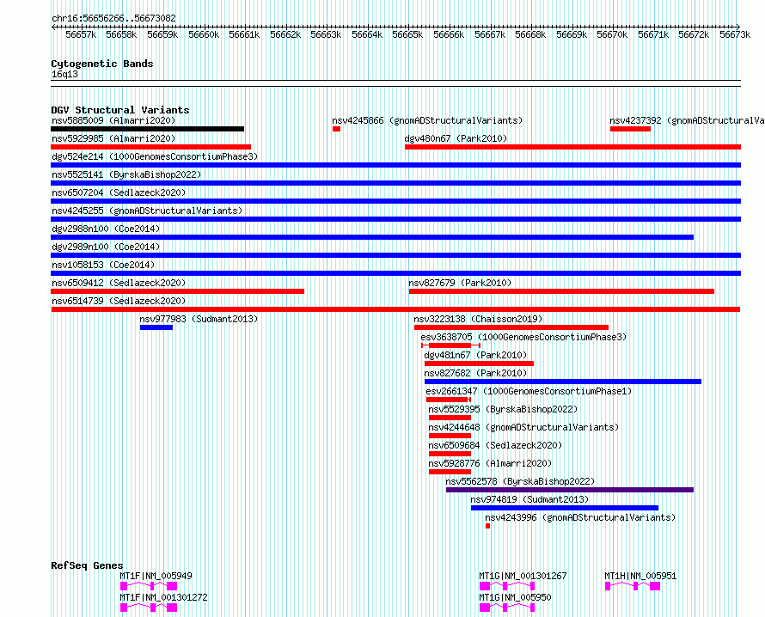The width and height of the screenshot is (765, 617).
Task: Open the purple bar for nsv5562578
Action: pos(570,490)
